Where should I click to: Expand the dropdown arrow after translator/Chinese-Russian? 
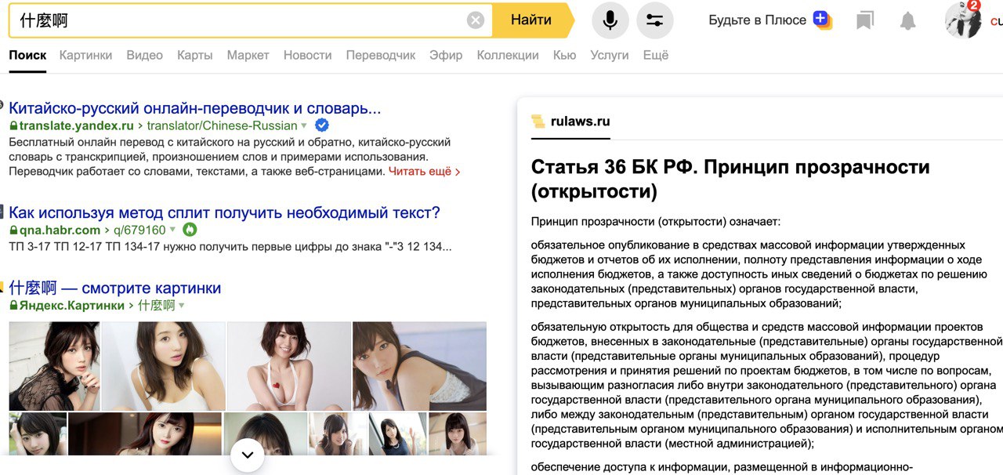[305, 126]
